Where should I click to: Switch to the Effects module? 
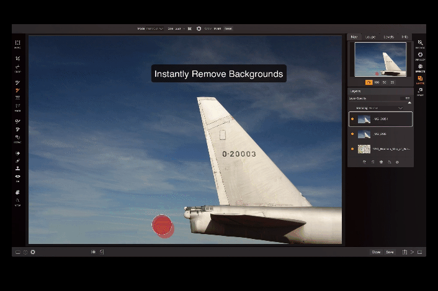[420, 66]
